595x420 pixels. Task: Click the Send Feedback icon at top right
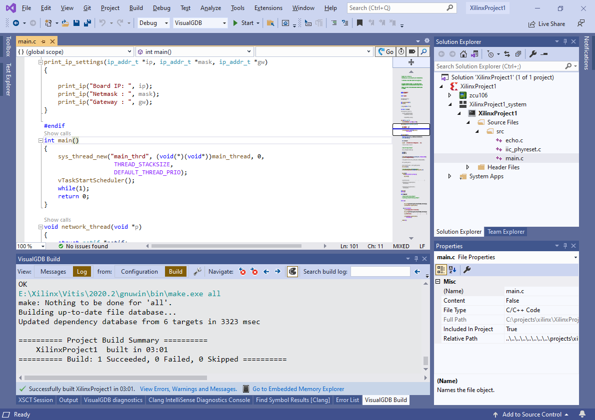(x=581, y=23)
